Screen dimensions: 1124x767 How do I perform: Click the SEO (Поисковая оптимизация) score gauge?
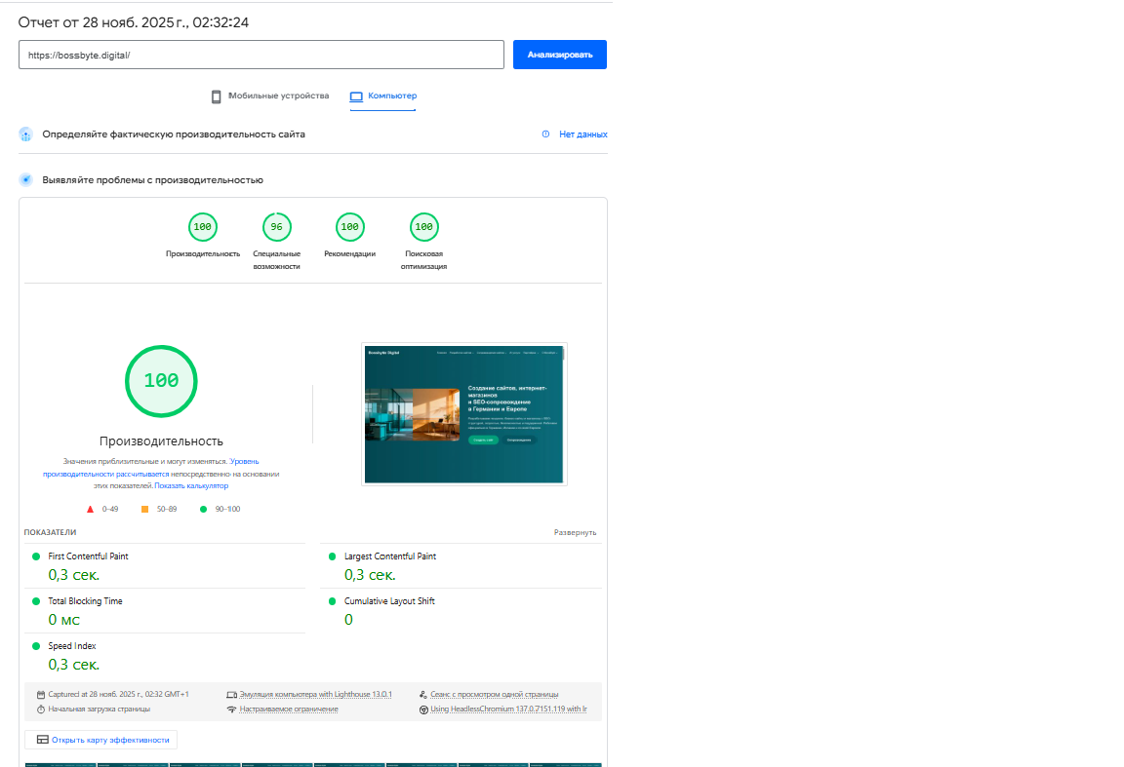(423, 227)
